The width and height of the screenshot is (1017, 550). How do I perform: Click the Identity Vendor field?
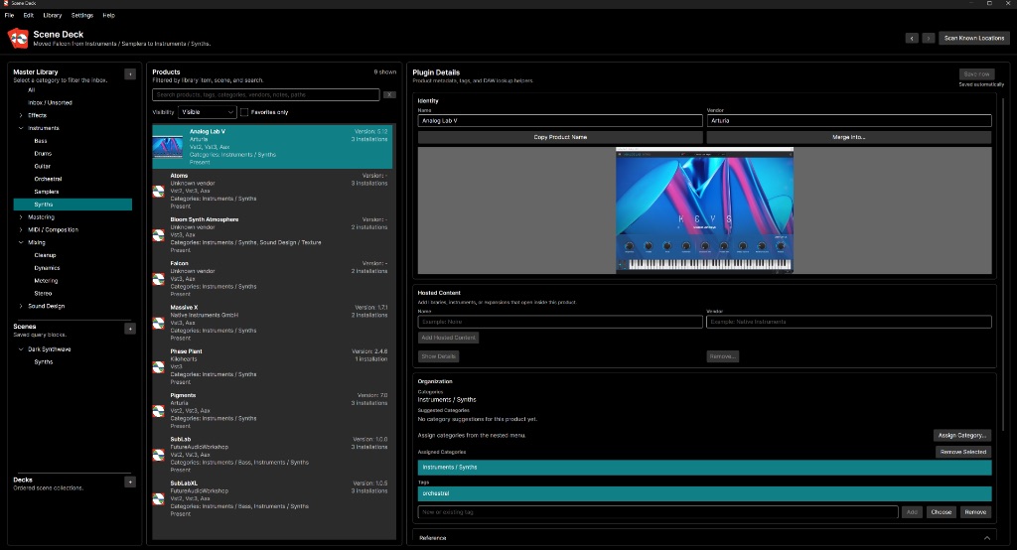click(849, 121)
